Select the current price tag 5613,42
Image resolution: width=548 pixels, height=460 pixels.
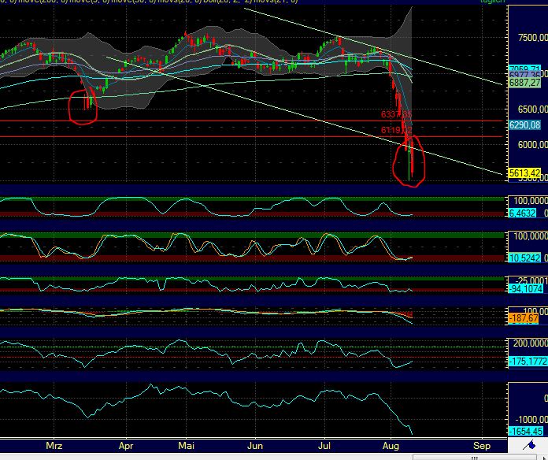[524, 172]
